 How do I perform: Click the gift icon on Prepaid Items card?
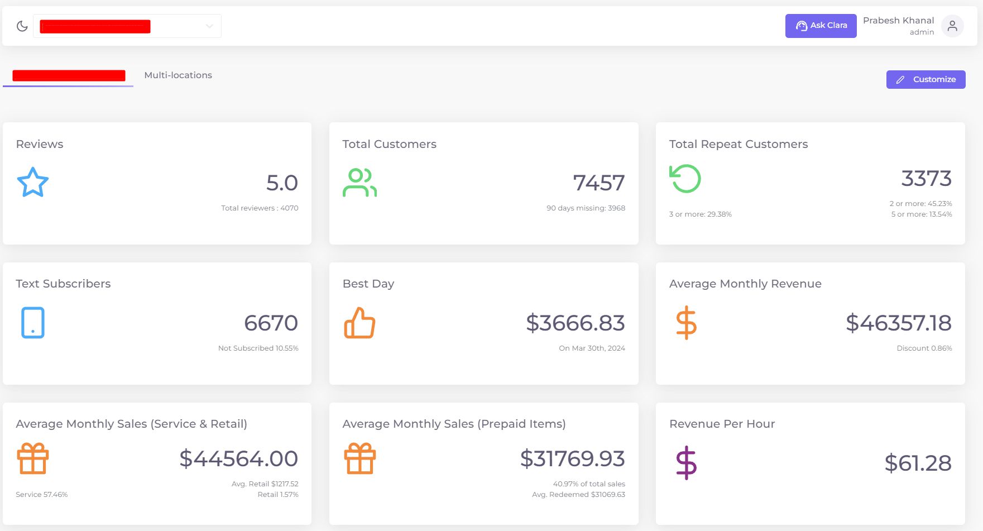[360, 459]
